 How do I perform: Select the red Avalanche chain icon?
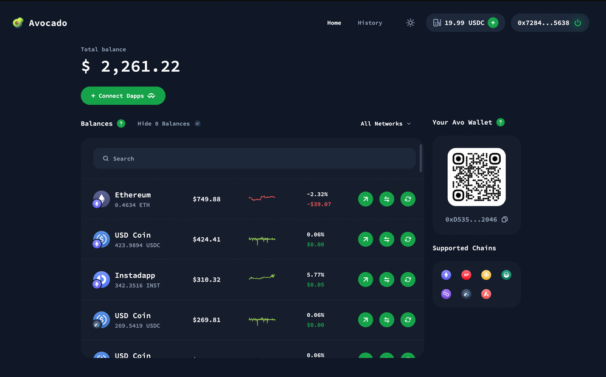click(x=486, y=294)
